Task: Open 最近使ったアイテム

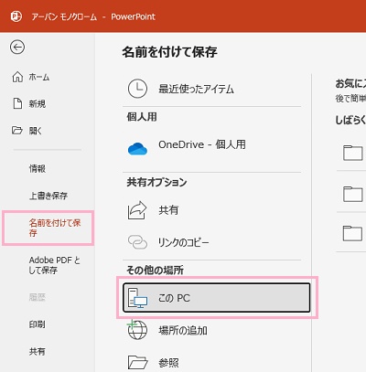Action: point(196,89)
